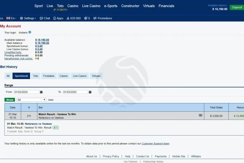This screenshot has width=244, height=163.
Task: Open the Casino menu
Action: pos(73,6)
